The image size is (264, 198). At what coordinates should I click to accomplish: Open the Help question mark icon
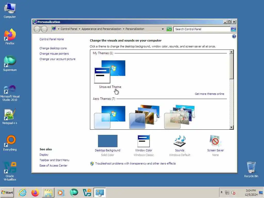(234, 36)
